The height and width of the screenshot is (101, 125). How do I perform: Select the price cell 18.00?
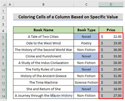111,89
